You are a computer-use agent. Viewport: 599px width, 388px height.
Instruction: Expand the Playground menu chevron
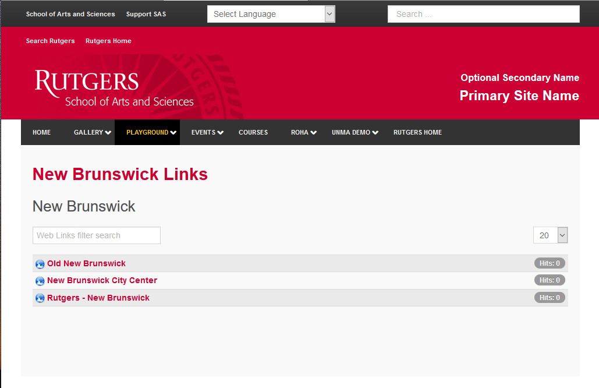point(173,133)
